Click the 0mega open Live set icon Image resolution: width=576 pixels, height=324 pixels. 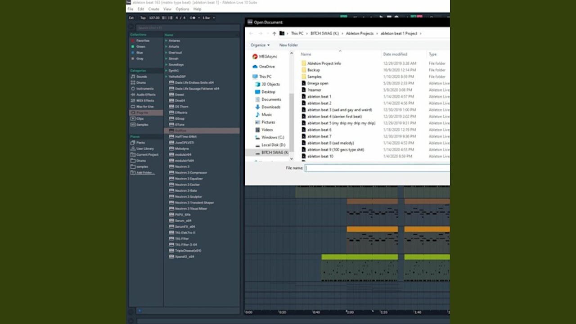304,83
